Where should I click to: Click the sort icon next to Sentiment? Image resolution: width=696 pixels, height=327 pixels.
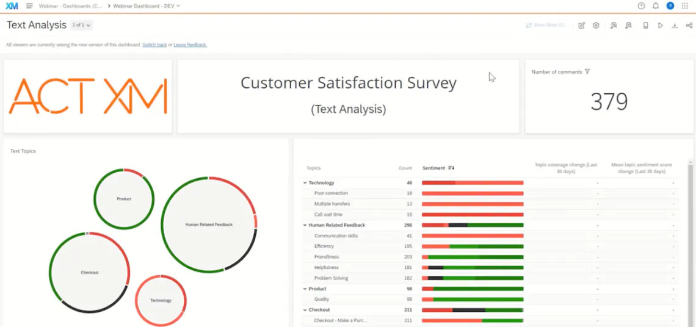click(451, 168)
